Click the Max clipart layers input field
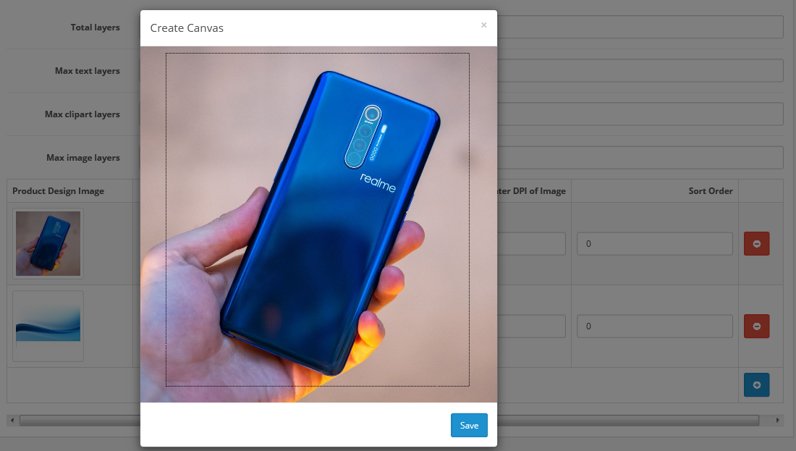 (640, 114)
